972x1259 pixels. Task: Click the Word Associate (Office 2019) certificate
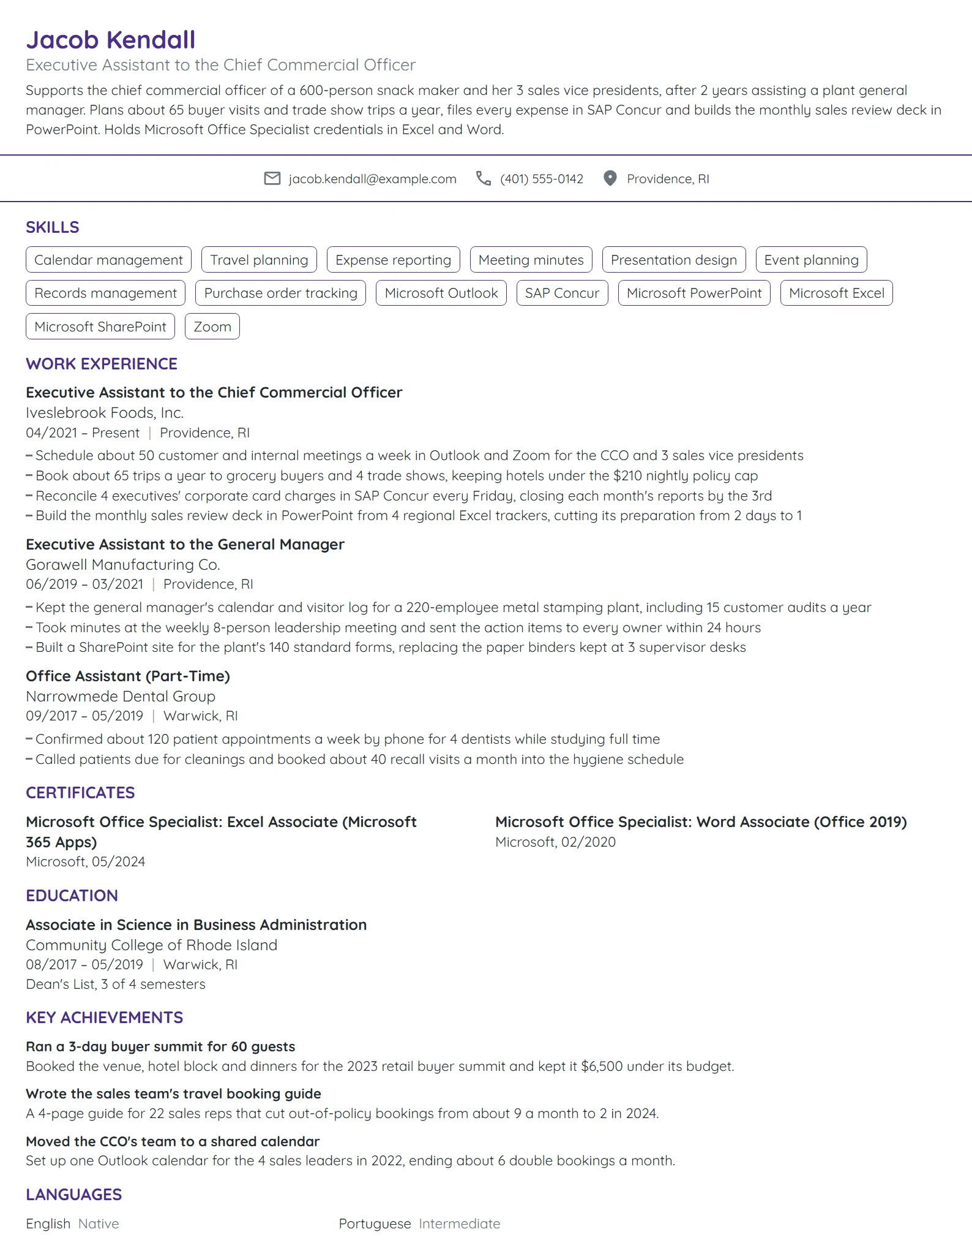click(x=701, y=822)
